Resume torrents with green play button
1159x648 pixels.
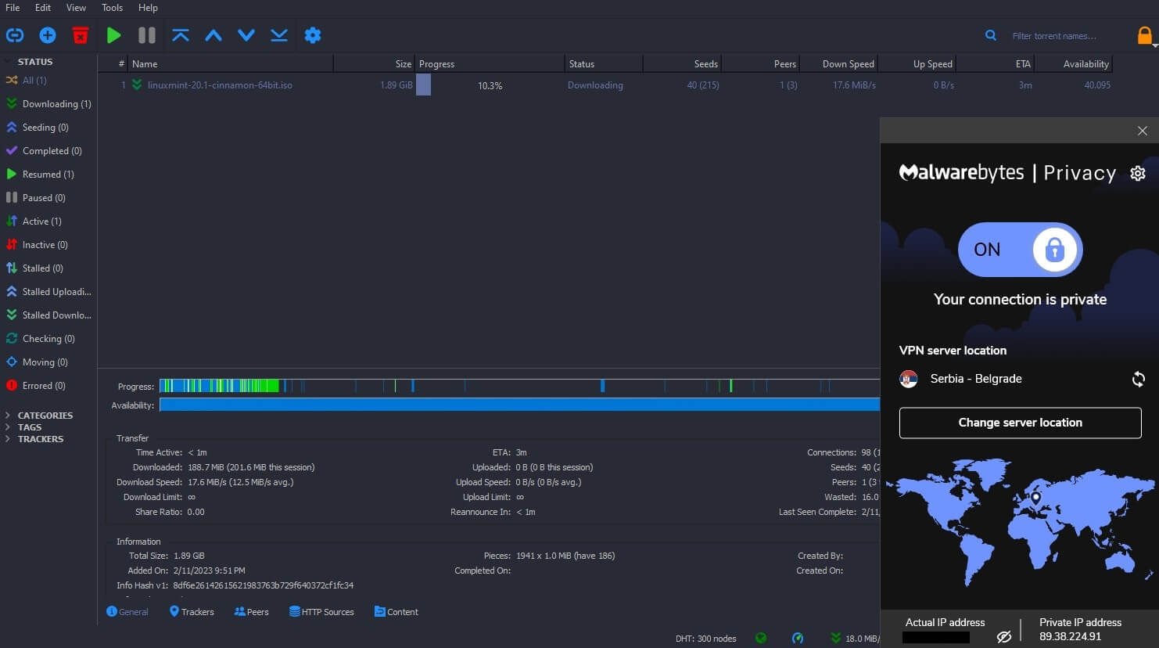[x=114, y=35]
